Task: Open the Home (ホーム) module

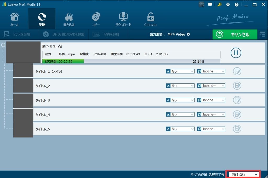Action: point(14,19)
